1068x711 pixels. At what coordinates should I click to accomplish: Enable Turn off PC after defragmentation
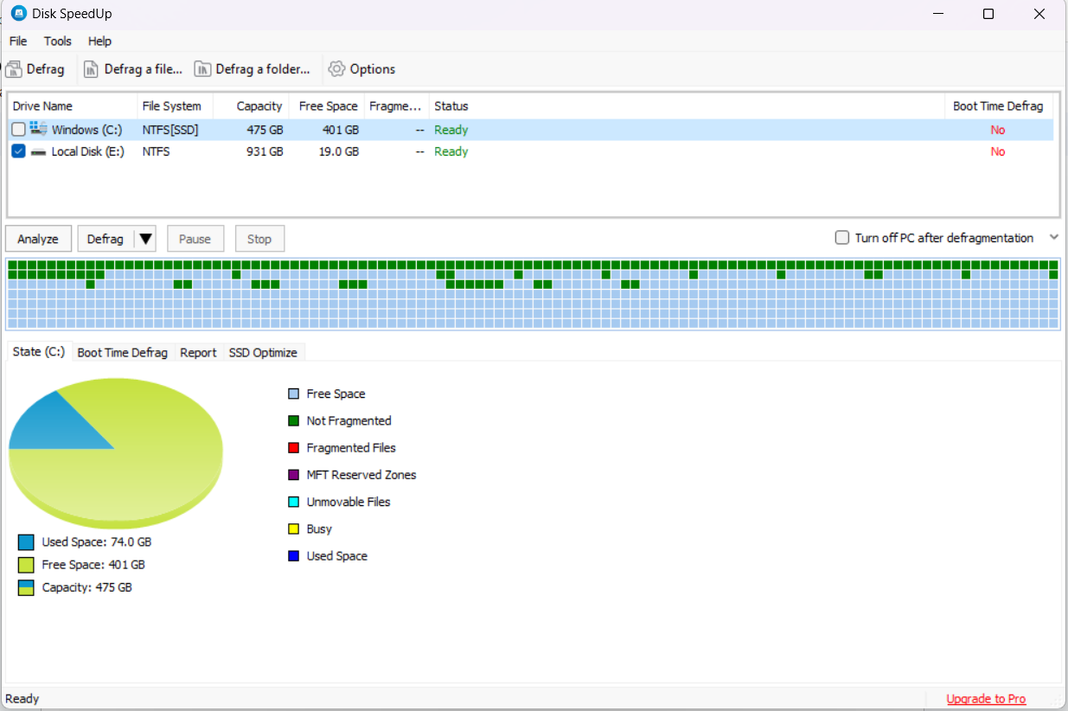(841, 238)
